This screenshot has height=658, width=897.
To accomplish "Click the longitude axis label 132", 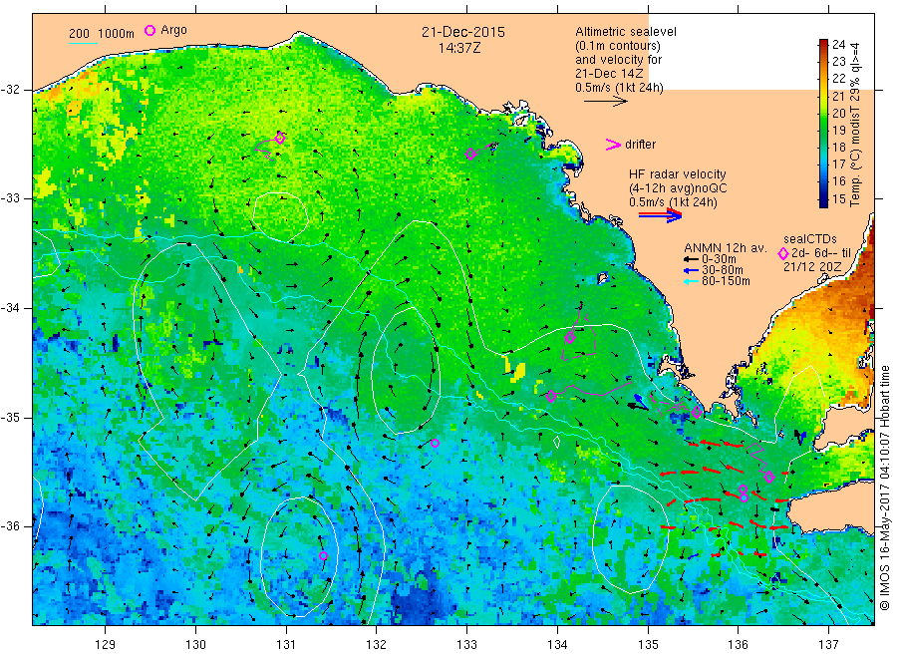I will click(377, 645).
